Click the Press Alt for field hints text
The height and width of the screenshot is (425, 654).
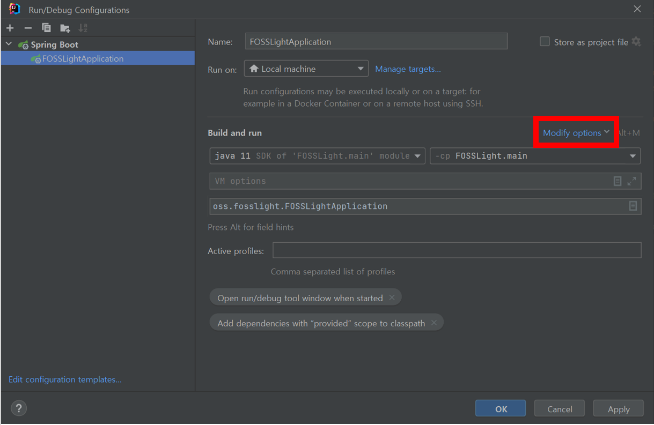coord(251,227)
